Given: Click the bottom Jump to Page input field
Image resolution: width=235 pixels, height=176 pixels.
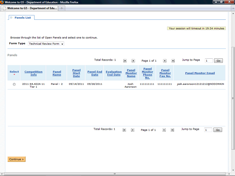Looking at the screenshot, I should pyautogui.click(x=208, y=130).
